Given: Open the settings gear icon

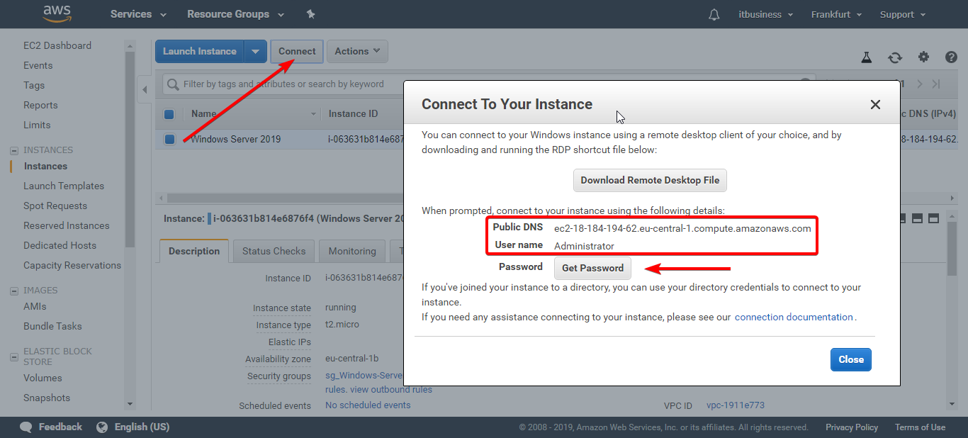Looking at the screenshot, I should 923,57.
